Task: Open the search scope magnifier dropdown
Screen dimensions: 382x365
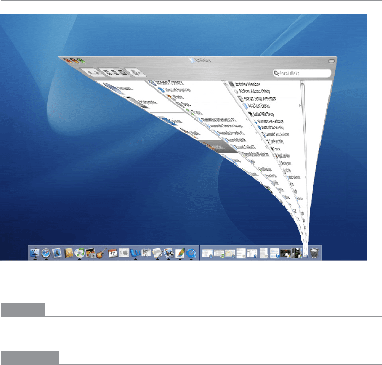Action: point(277,73)
